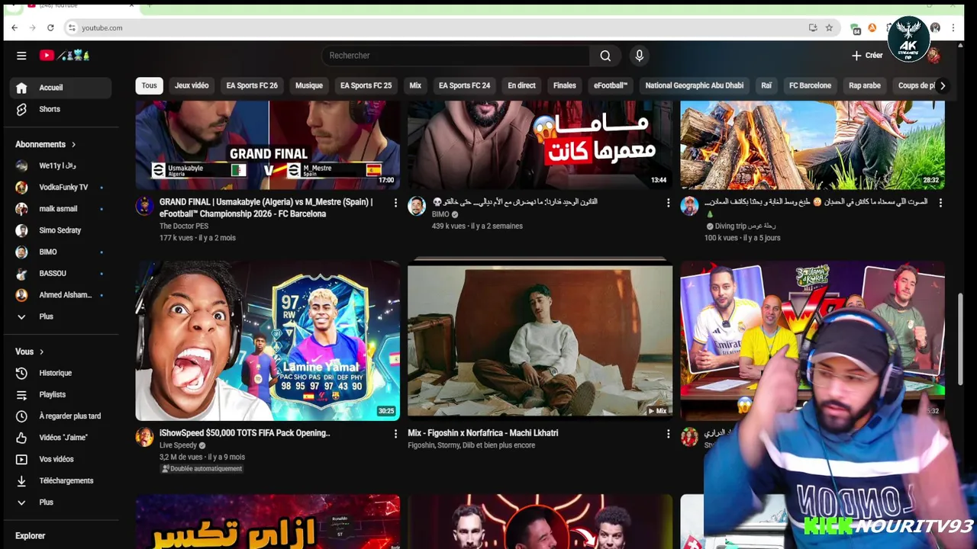This screenshot has width=977, height=549.
Task: Select the EA Sports FC 24 chip
Action: 464,85
